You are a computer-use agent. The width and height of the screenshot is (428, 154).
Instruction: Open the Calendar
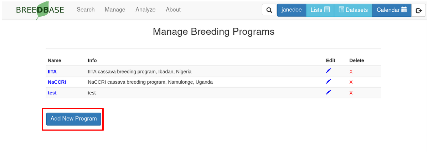(392, 10)
